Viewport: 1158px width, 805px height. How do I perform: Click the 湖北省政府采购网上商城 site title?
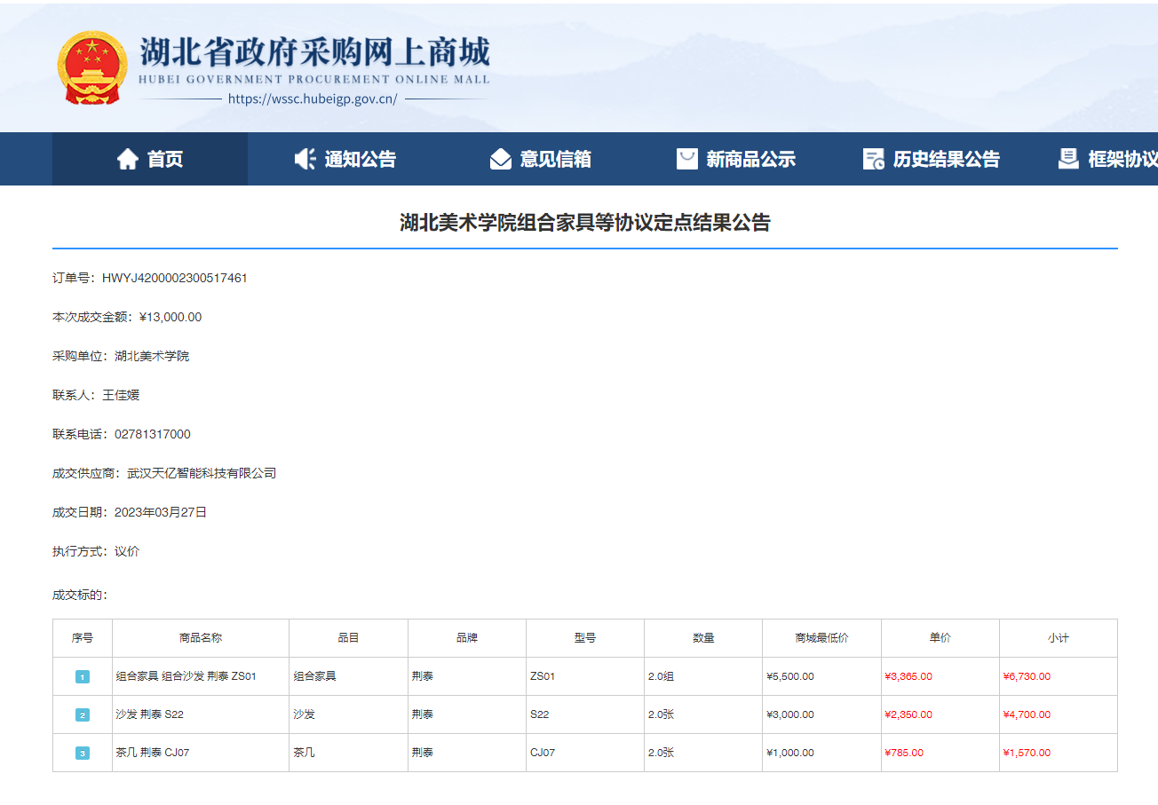click(314, 53)
